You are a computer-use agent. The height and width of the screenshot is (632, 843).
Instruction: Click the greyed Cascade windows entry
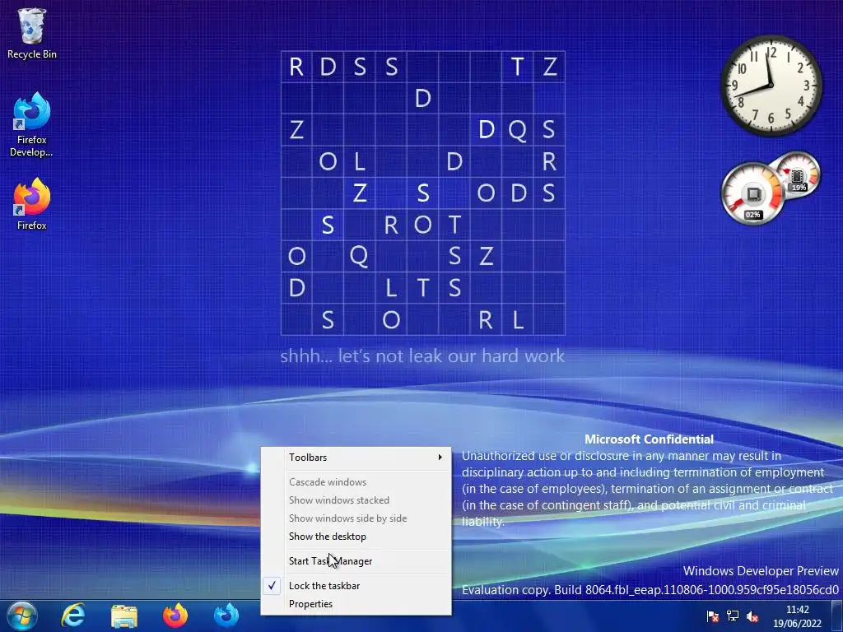click(356, 482)
